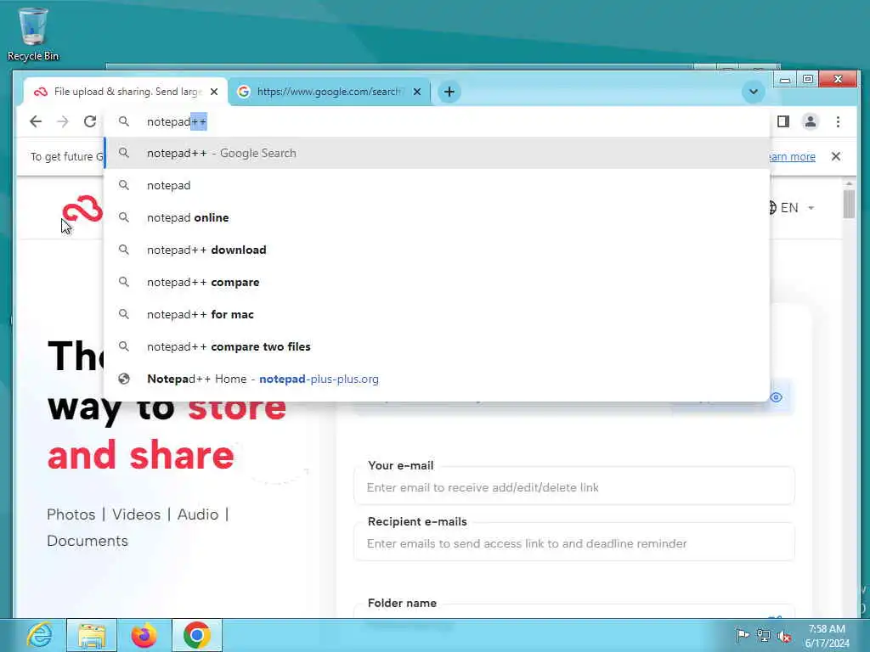Toggle password visibility eye icon
Image resolution: width=870 pixels, height=652 pixels.
(x=777, y=397)
